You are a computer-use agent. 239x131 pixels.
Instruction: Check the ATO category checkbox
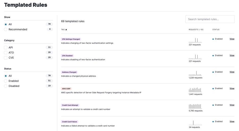point(6,53)
